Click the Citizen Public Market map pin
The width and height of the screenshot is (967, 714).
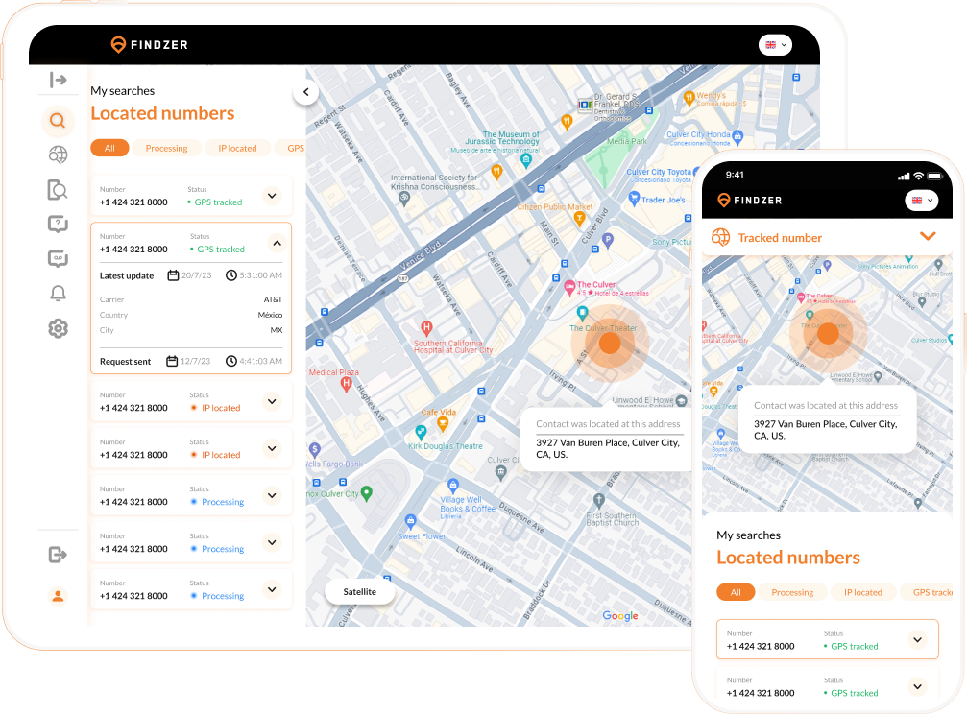pyautogui.click(x=578, y=218)
